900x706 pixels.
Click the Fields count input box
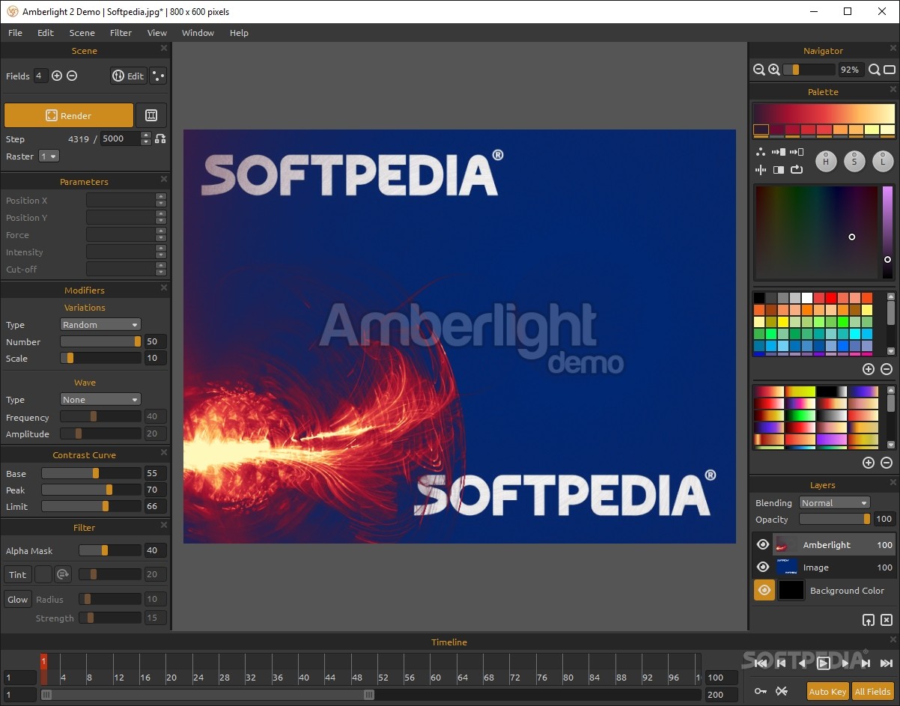[40, 76]
